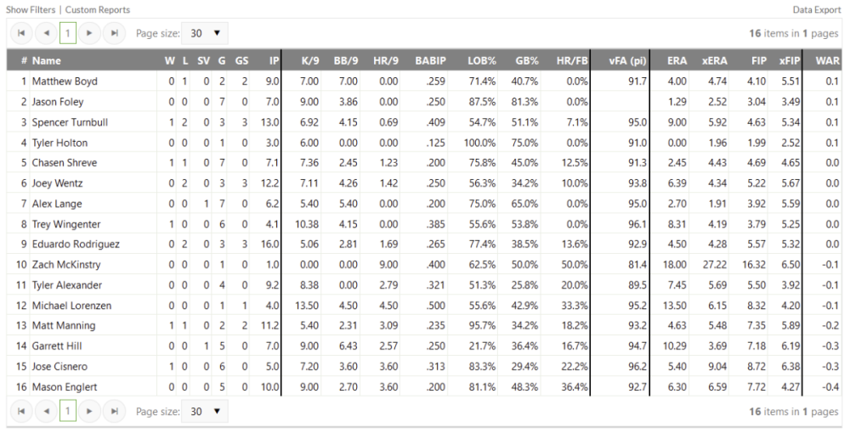Show Filters link at top
The width and height of the screenshot is (850, 433).
pos(31,9)
